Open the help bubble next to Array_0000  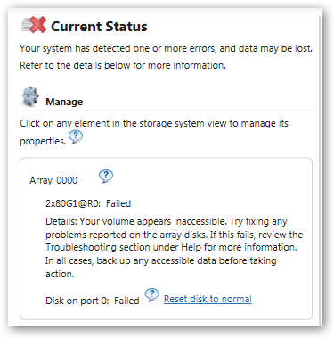106,177
